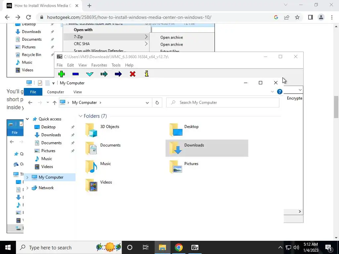Open the Tools menu in 7-Zip
Screen dimensions: 339x254
pos(116,65)
